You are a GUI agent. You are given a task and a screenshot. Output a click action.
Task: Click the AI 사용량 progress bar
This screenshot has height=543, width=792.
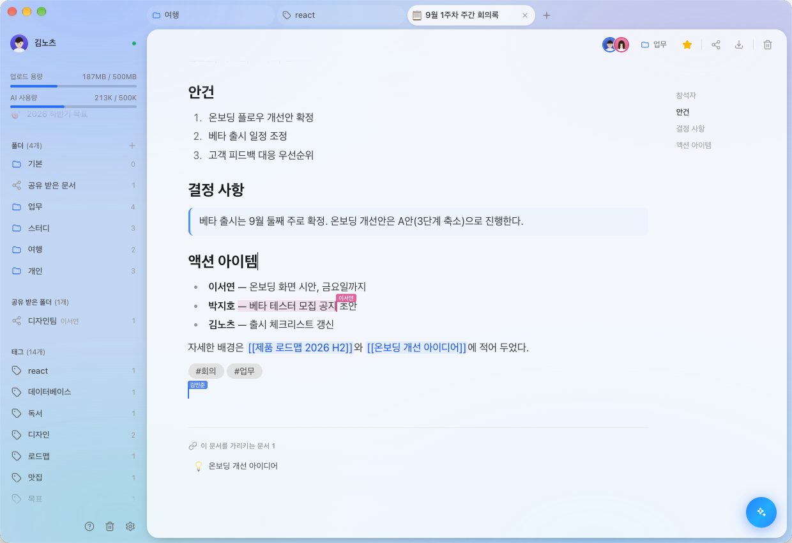(73, 107)
